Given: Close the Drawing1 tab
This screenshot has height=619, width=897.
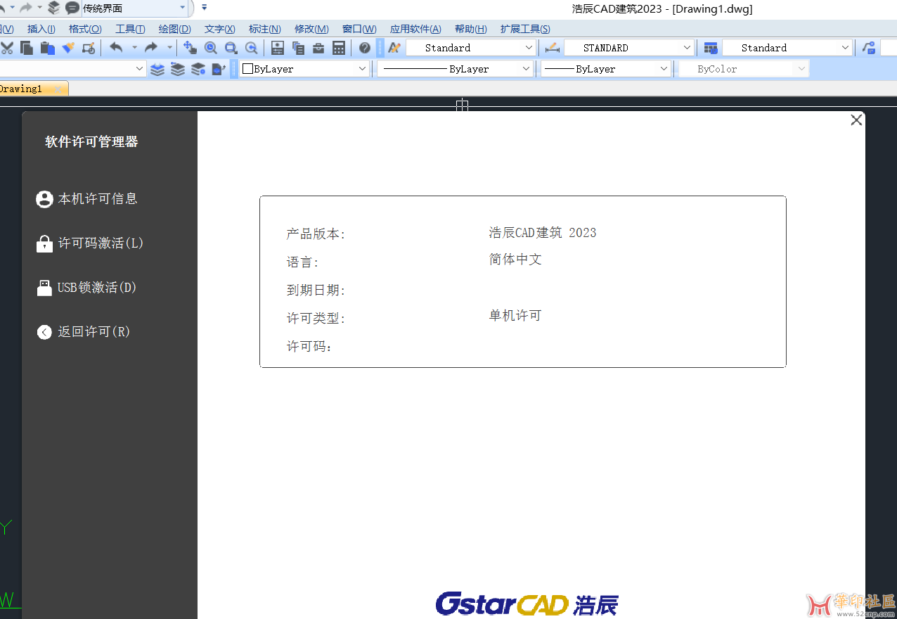Looking at the screenshot, I should tap(58, 89).
